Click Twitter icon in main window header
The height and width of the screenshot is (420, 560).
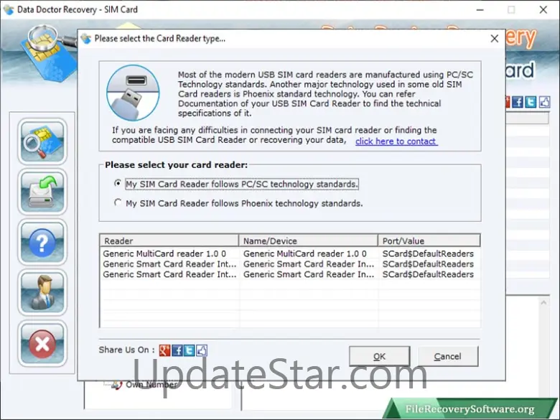click(x=531, y=102)
